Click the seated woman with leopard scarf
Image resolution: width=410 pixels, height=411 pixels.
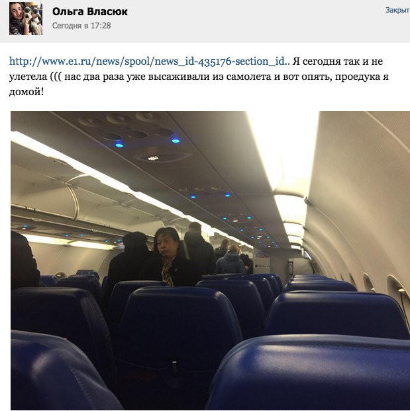point(170,257)
